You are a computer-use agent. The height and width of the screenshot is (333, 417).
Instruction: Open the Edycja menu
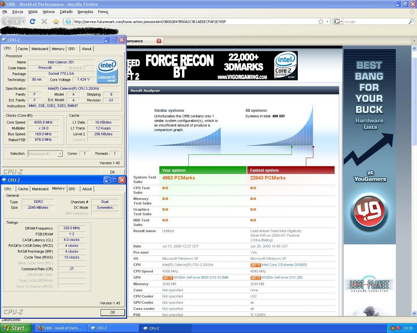tap(18, 12)
